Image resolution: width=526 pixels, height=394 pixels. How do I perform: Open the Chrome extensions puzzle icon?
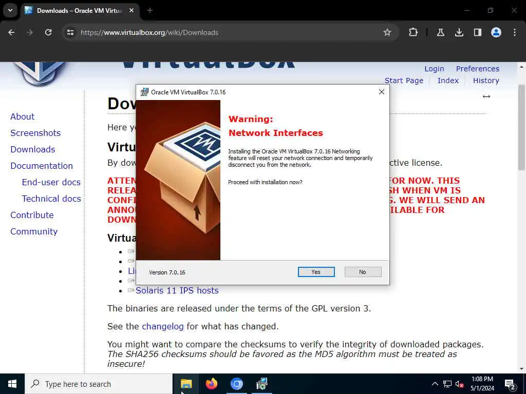414,32
